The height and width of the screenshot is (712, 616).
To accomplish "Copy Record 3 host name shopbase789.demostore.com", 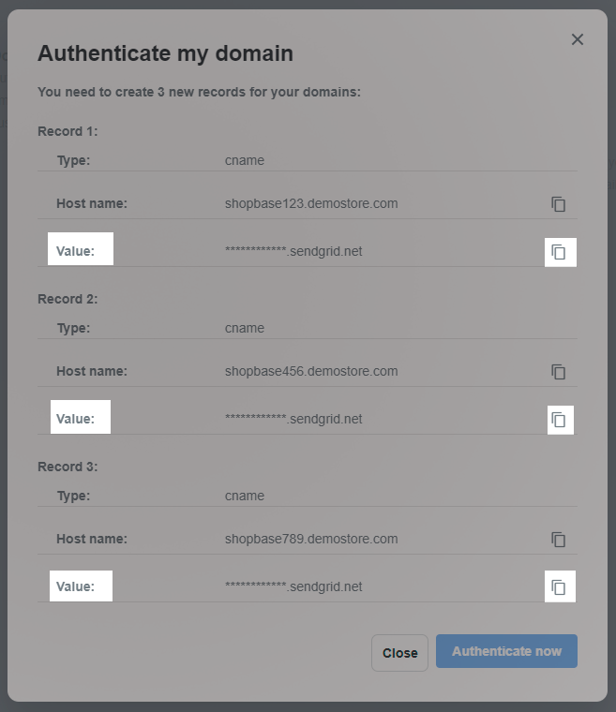I will [x=558, y=540].
